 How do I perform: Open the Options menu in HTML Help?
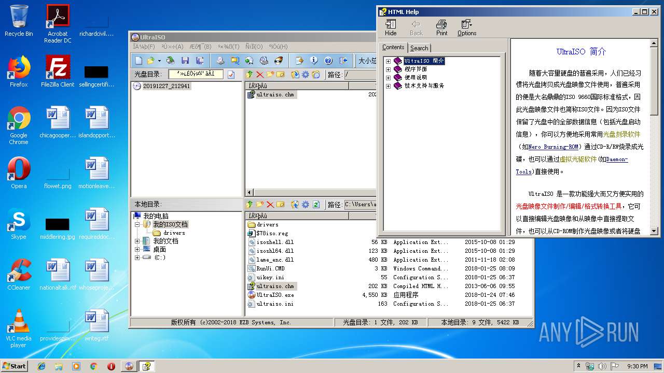(x=467, y=27)
